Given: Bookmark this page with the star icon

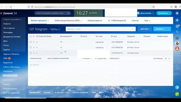Looking at the screenshot, I should (x=153, y=7).
